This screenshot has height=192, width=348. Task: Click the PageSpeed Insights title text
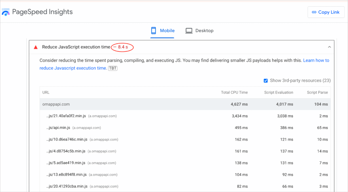[x=42, y=12]
